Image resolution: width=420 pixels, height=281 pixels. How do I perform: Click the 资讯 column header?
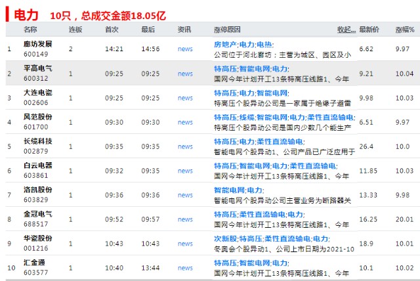click(184, 30)
